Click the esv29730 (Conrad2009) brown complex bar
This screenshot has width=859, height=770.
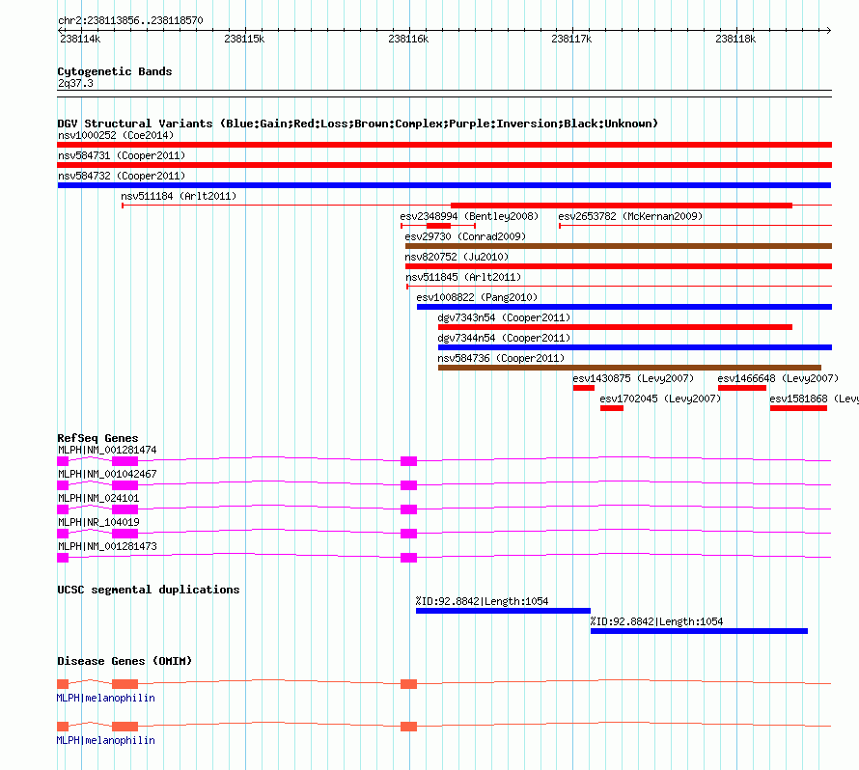tap(619, 246)
